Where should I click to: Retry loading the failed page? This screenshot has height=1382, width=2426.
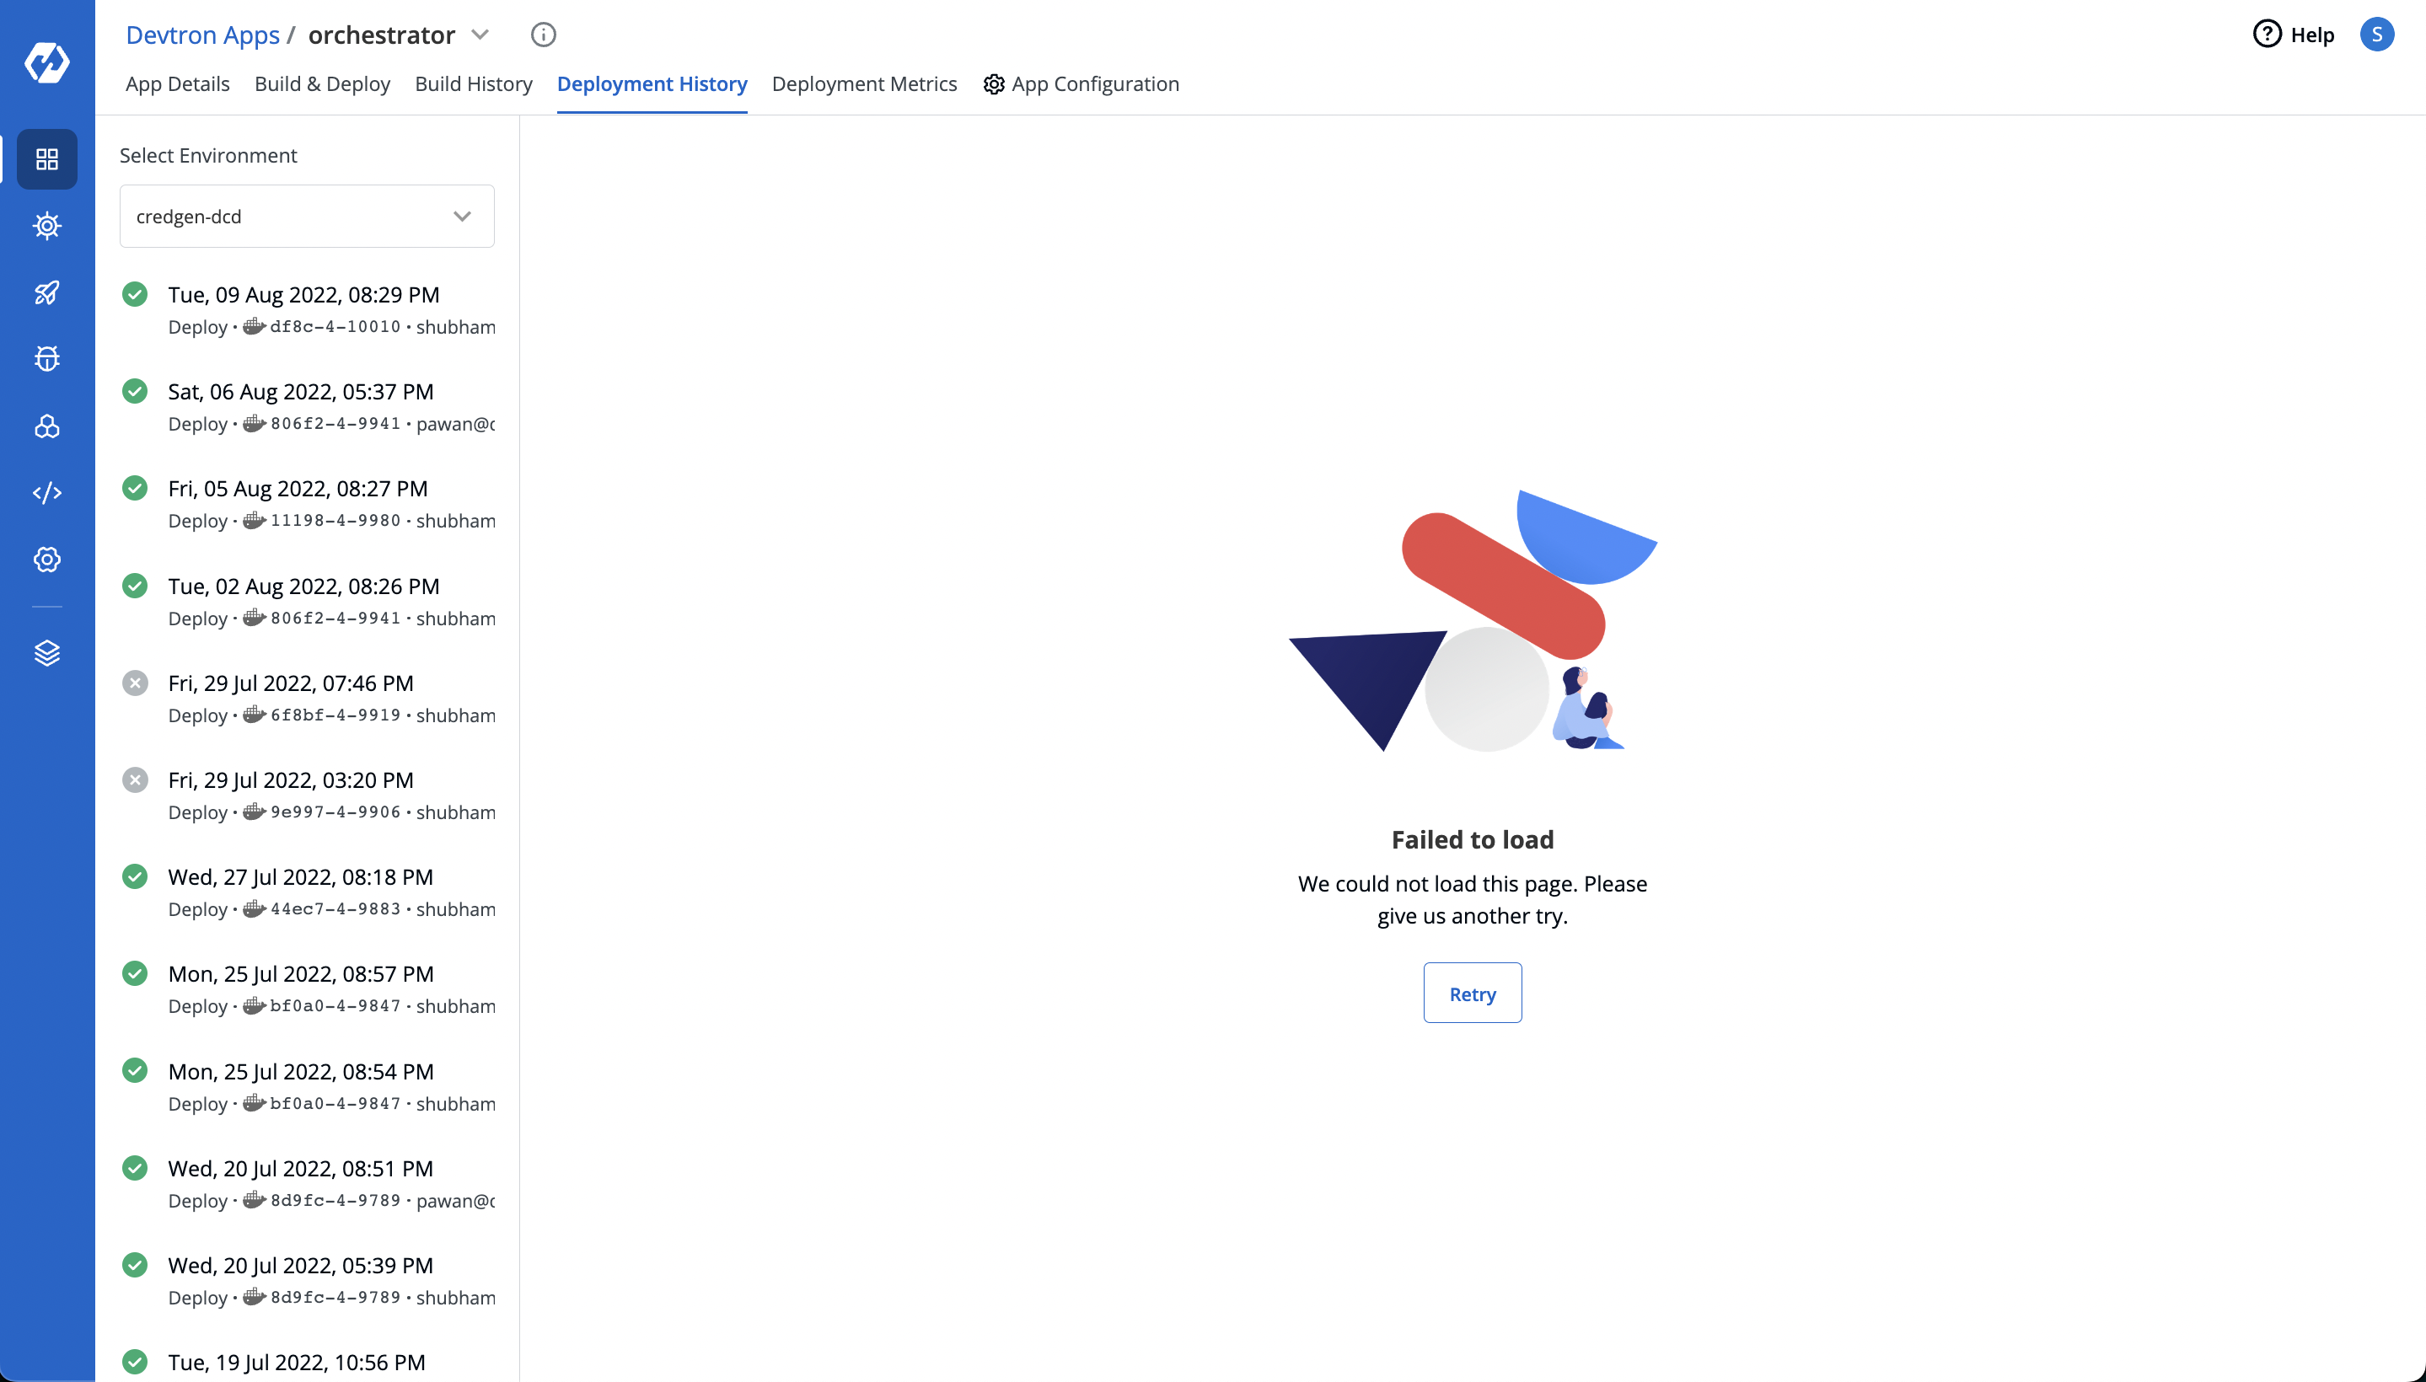(x=1472, y=993)
